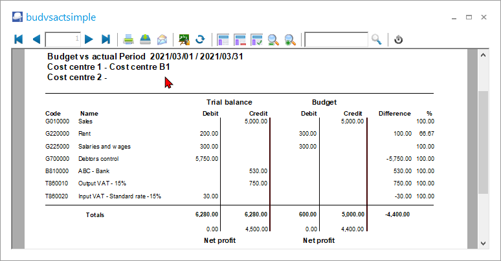The height and width of the screenshot is (261, 501).
Task: Click the page number input field
Action: pyautogui.click(x=63, y=39)
